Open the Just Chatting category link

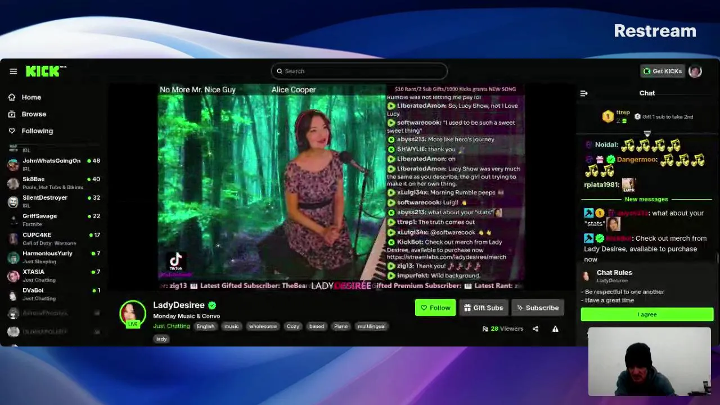click(172, 326)
